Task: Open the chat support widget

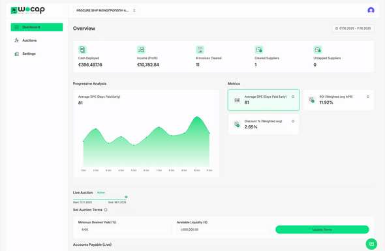Action: [371, 244]
